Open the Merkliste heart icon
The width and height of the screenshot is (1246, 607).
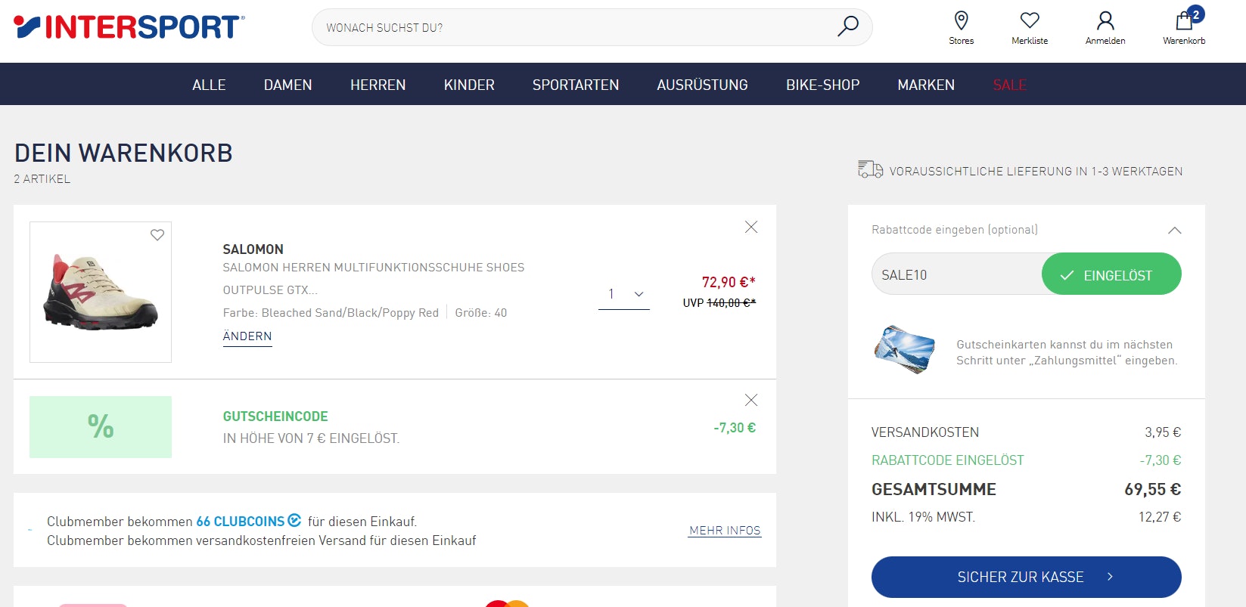click(x=1030, y=20)
